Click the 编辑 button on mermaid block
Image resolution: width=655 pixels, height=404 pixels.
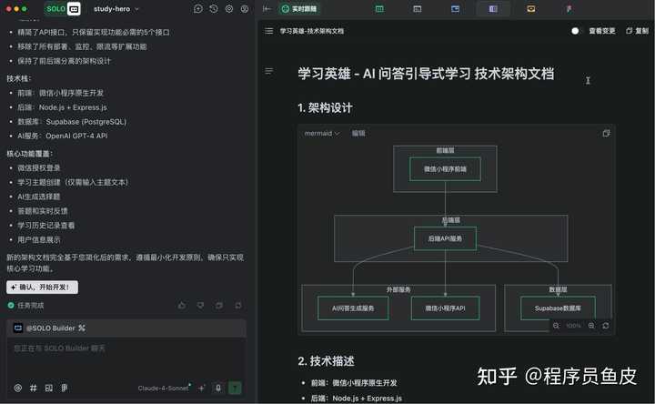(358, 133)
